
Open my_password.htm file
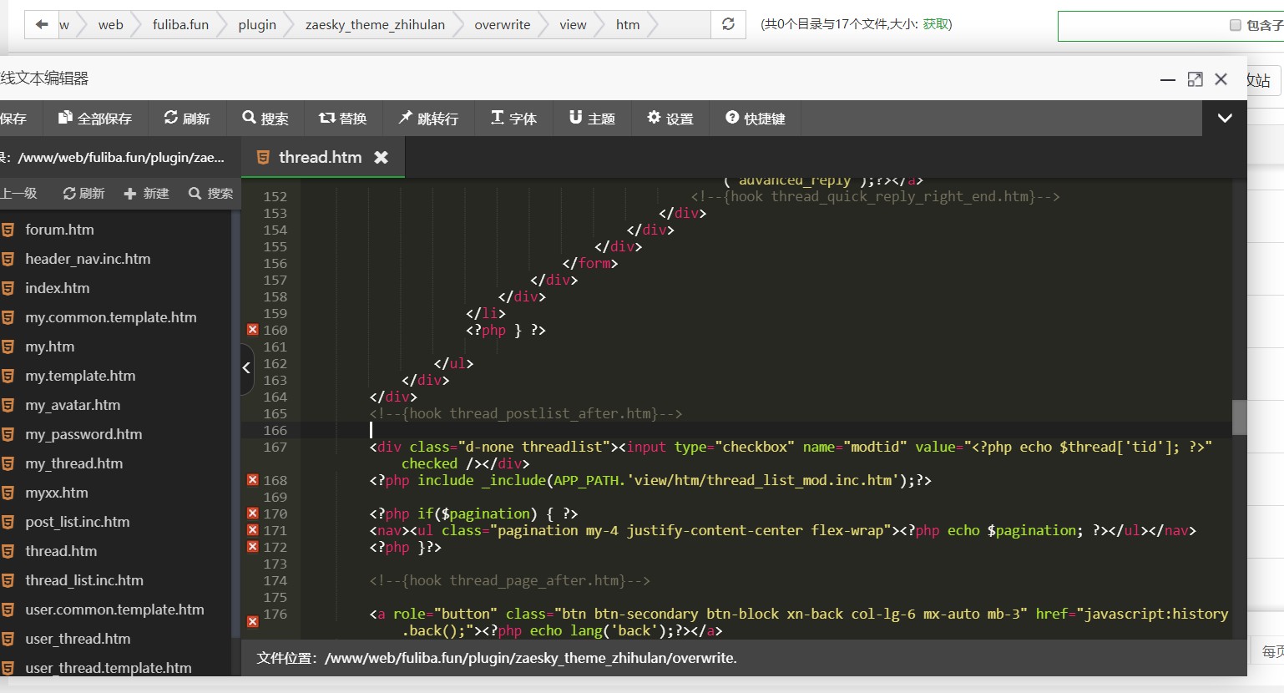point(83,434)
